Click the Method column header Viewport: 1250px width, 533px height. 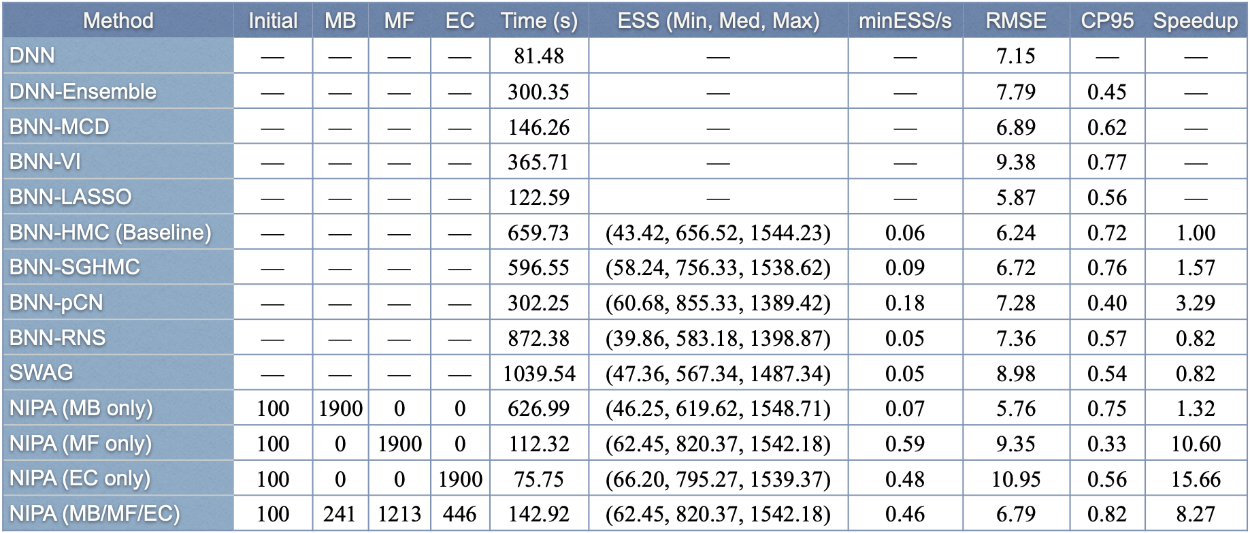click(118, 20)
